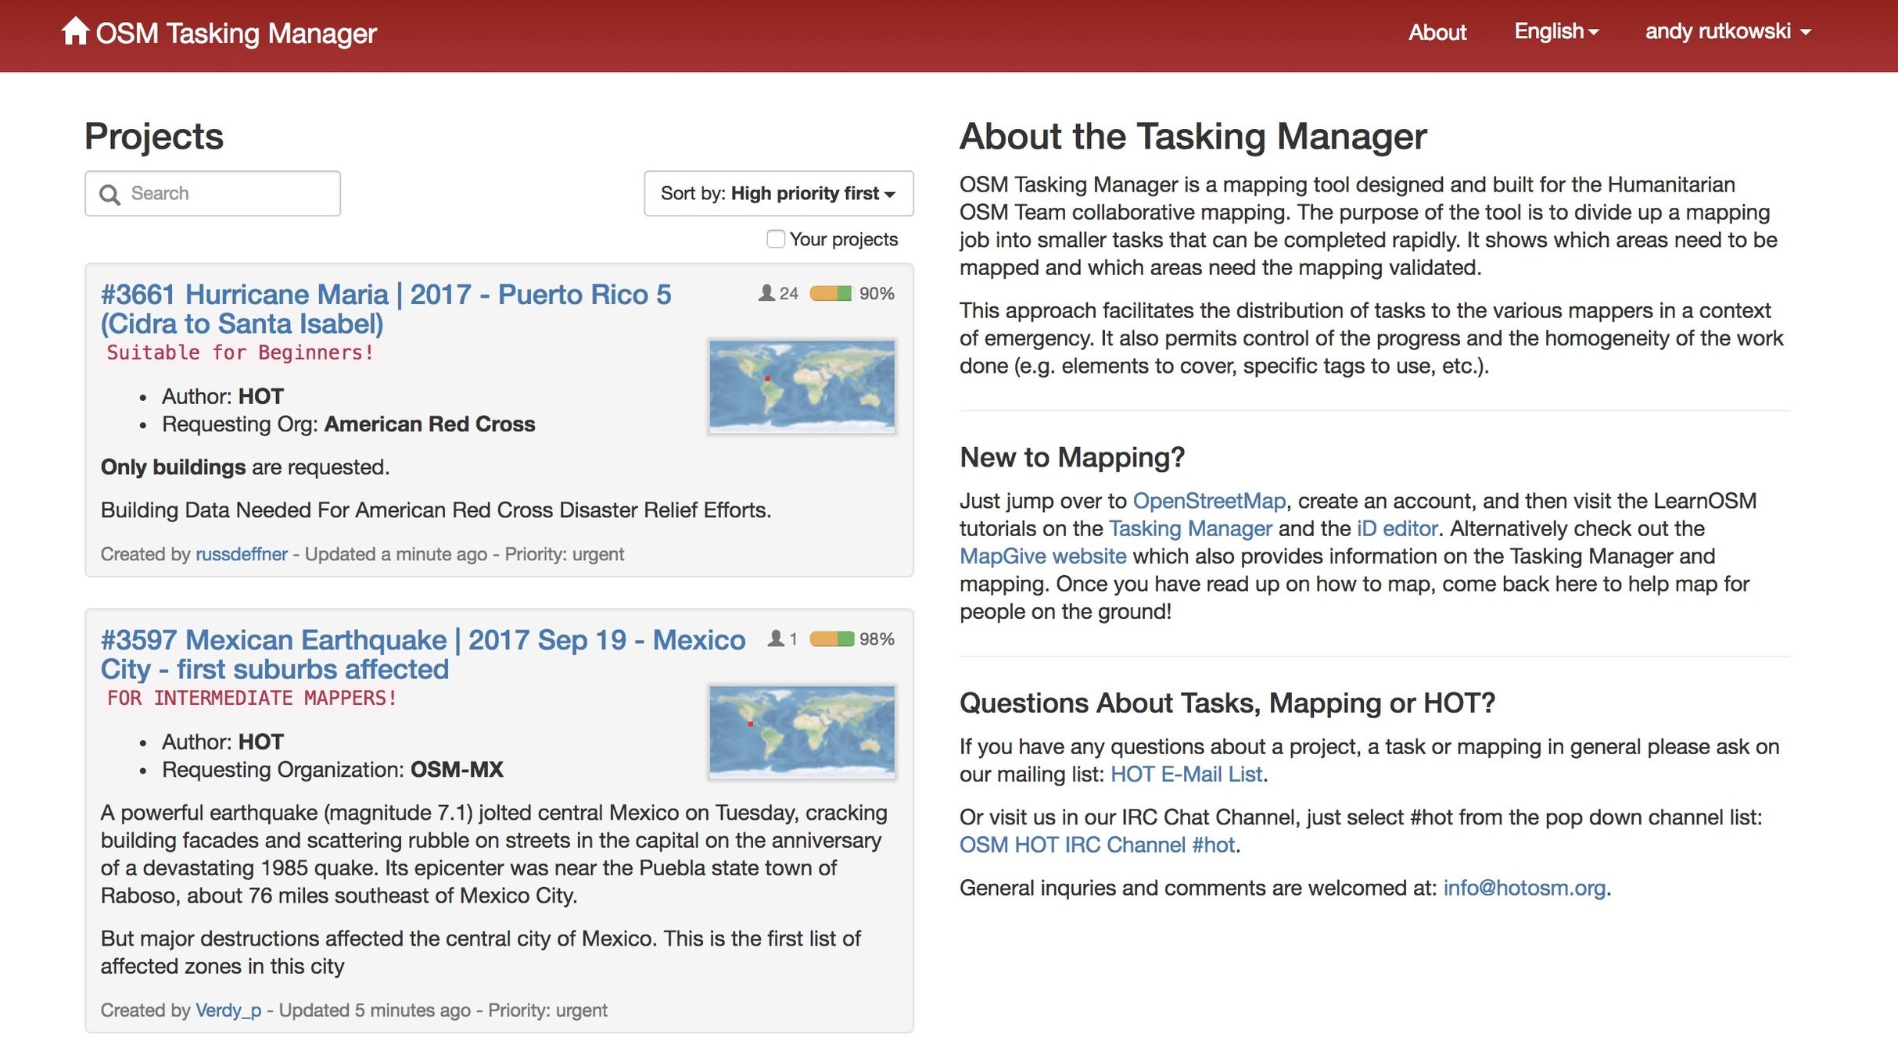Screen dimensions: 1898x1055
Task: Click the Hurricane Maria world map thumbnail
Action: [802, 385]
